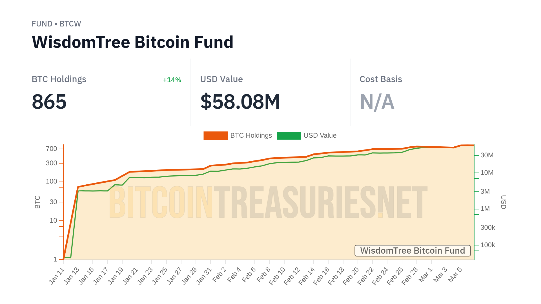Click the Feb 14 x-axis date label
This screenshot has width=541, height=304.
click(307, 276)
